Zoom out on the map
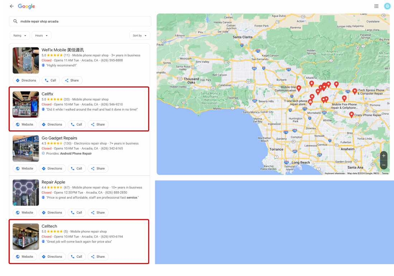The image size is (394, 276). click(x=384, y=165)
